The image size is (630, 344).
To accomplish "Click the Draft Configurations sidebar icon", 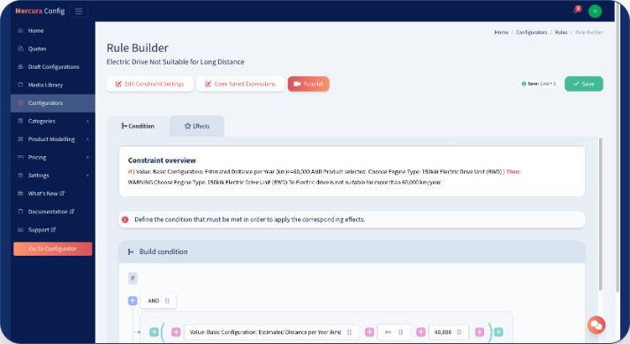I will [20, 66].
